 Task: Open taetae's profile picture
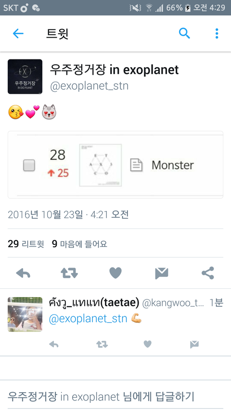coord(25,314)
